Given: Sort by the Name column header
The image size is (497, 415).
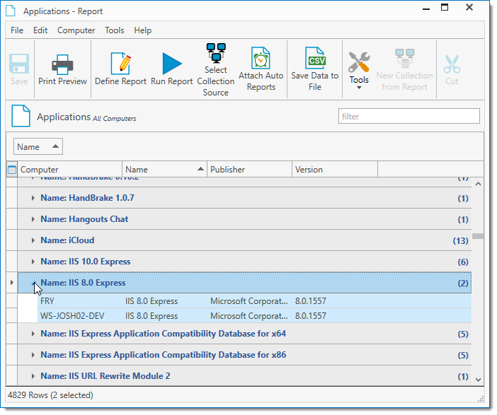Looking at the screenshot, I should pos(164,170).
